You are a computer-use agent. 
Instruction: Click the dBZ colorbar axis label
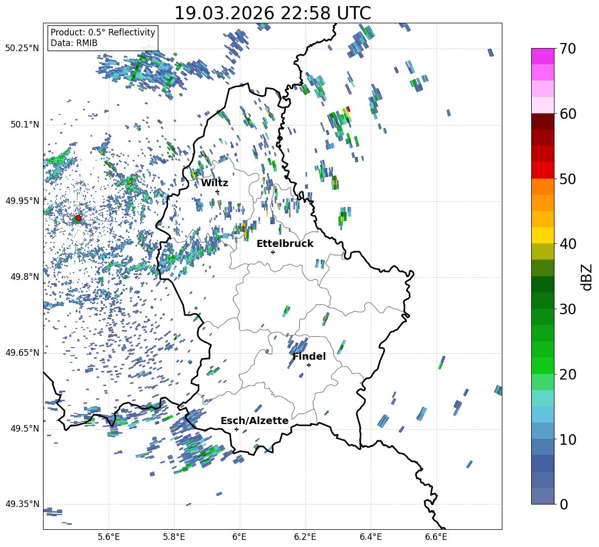click(587, 277)
